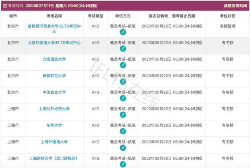Click 名额暂满 status in 首都经济贸易大学 row
The height and width of the screenshot is (168, 250).
227,26
